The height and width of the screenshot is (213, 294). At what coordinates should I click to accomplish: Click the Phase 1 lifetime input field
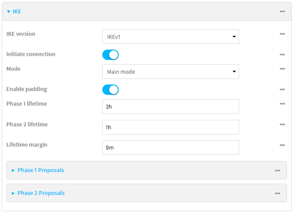click(x=171, y=106)
